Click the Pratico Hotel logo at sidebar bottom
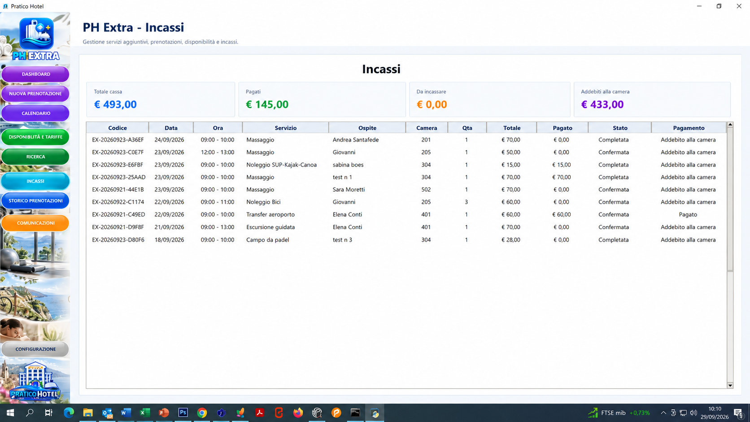The image size is (750, 422). tap(35, 381)
